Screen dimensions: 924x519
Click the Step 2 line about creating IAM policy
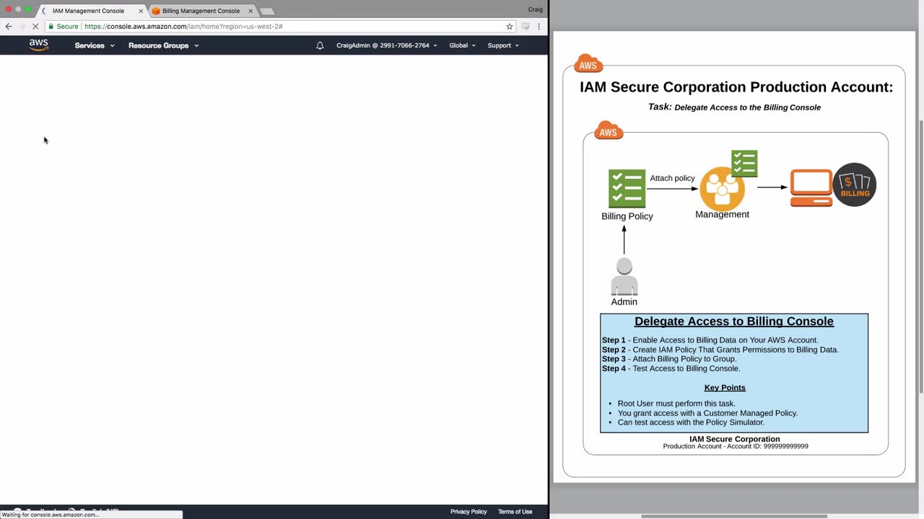coord(720,350)
